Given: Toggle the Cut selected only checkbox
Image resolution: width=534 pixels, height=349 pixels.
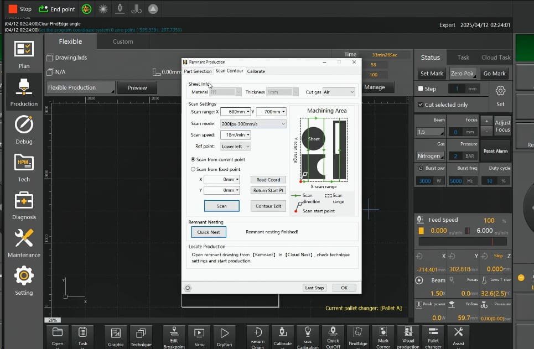Looking at the screenshot, I should point(421,105).
